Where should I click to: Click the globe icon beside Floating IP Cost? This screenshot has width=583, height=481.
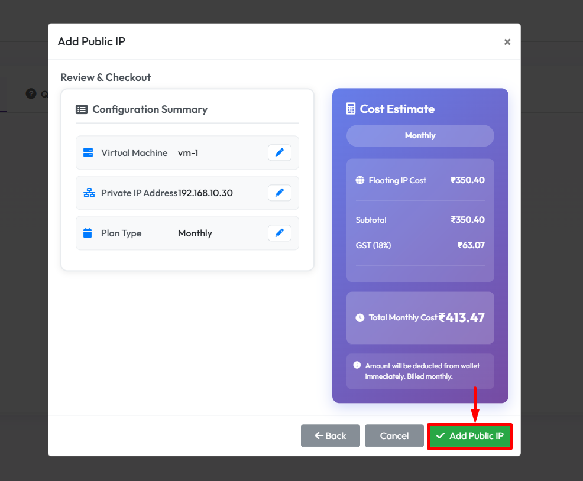[x=359, y=180]
